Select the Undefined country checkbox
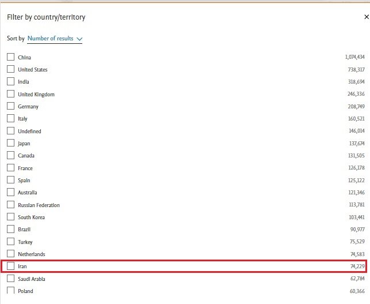Viewport: 370px width, 304px height. tap(10, 131)
